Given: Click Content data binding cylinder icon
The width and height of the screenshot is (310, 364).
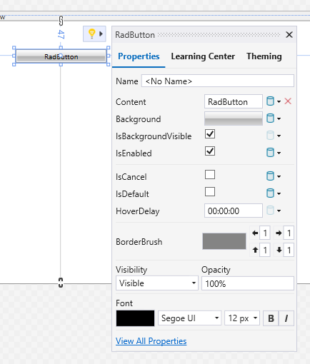Looking at the screenshot, I should [x=270, y=101].
